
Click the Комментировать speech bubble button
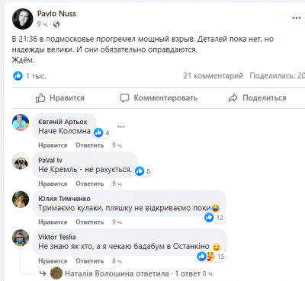(159, 98)
